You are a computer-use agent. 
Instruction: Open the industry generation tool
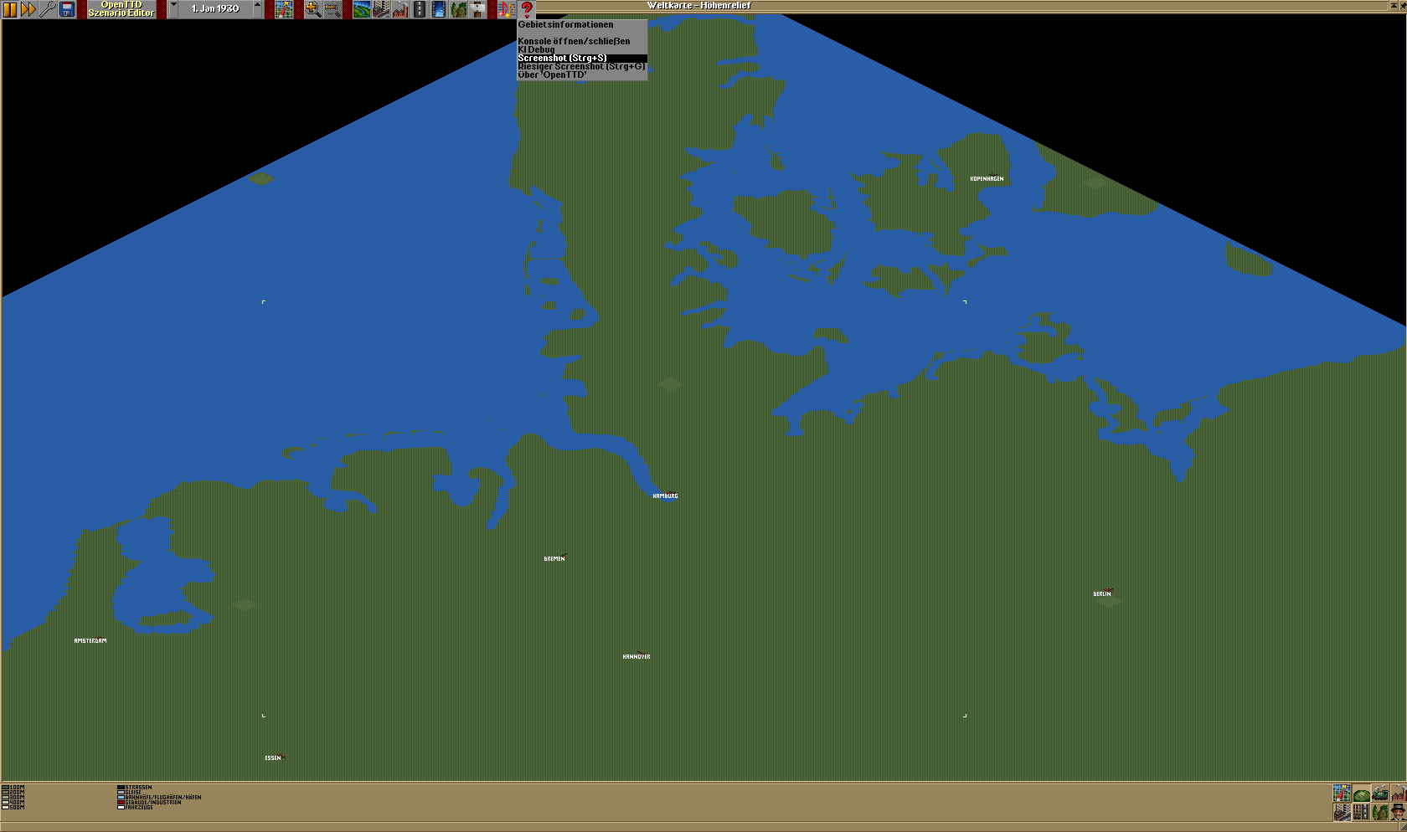[400, 9]
